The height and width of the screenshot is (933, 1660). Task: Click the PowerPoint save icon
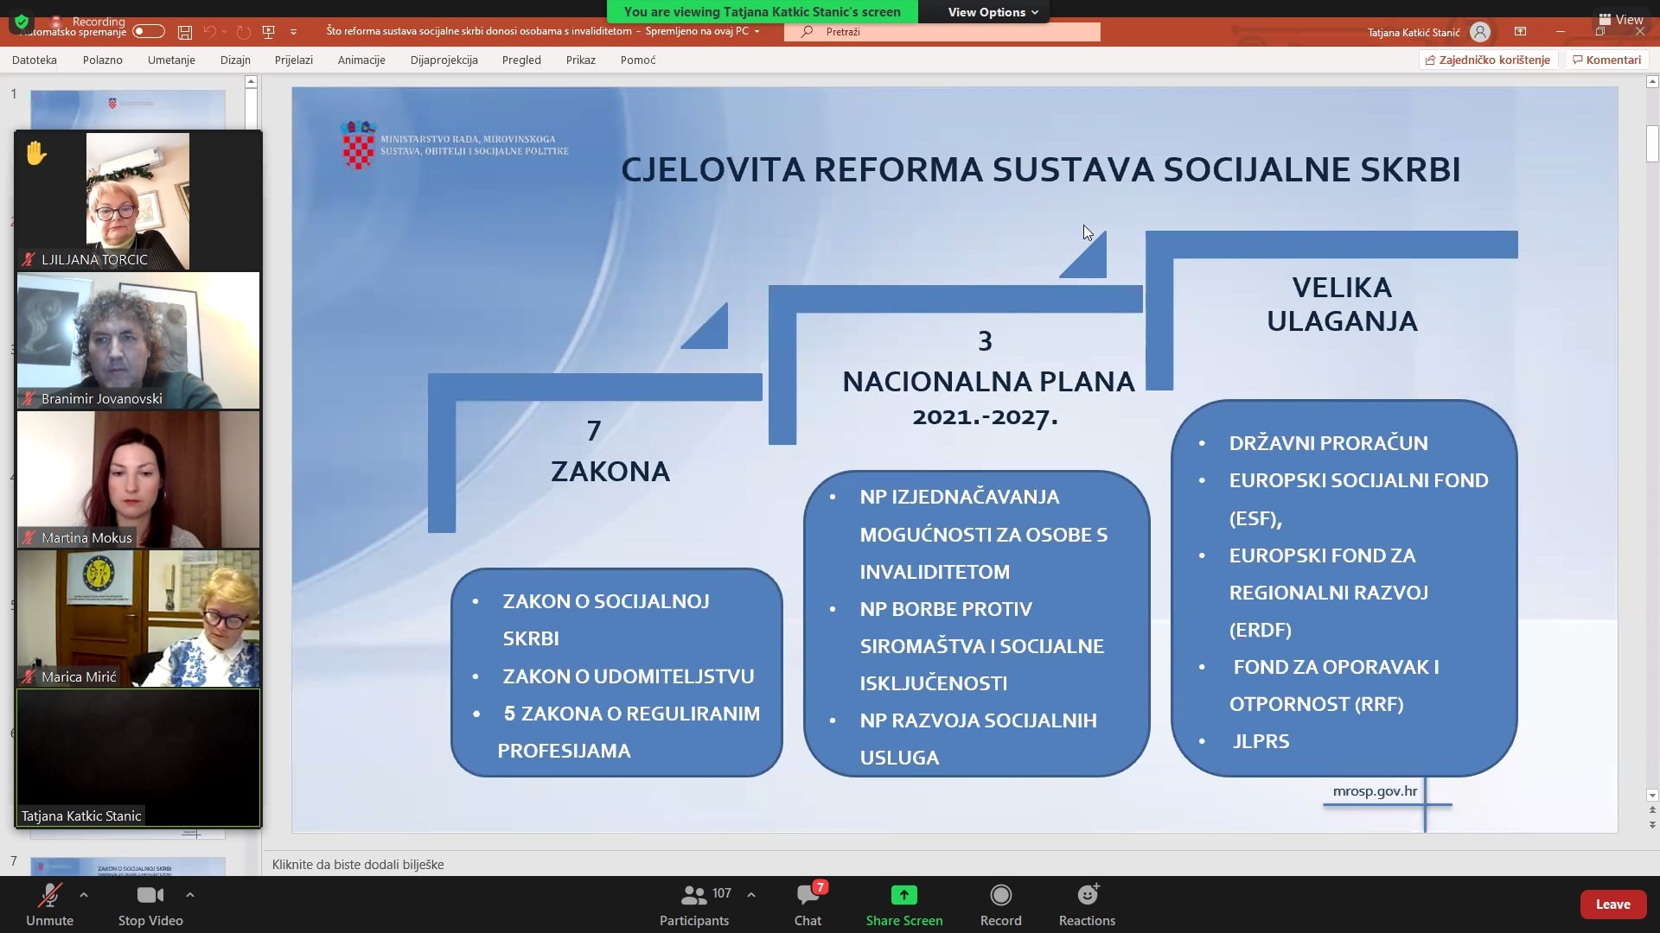point(185,32)
